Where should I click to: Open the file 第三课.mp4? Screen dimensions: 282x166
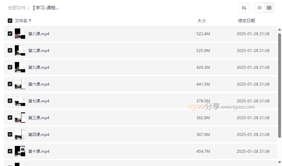(x=39, y=118)
